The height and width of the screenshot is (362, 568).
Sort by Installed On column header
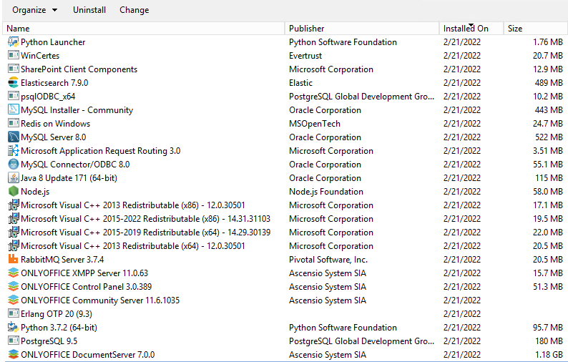coord(471,29)
